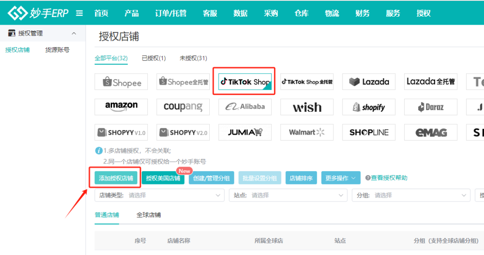This screenshot has width=484, height=255.
Task: Click the 授权店铺 page heading
Action: (119, 36)
